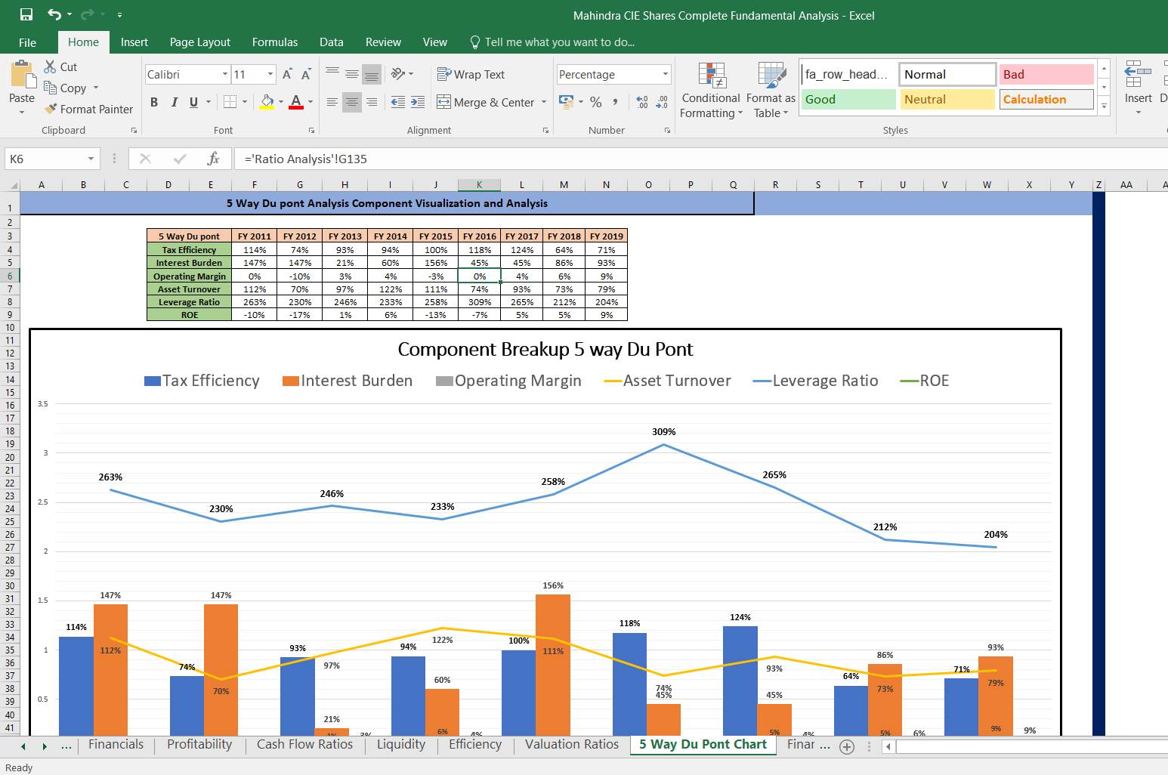
Task: Click Increase Decimal icon
Action: 642,102
